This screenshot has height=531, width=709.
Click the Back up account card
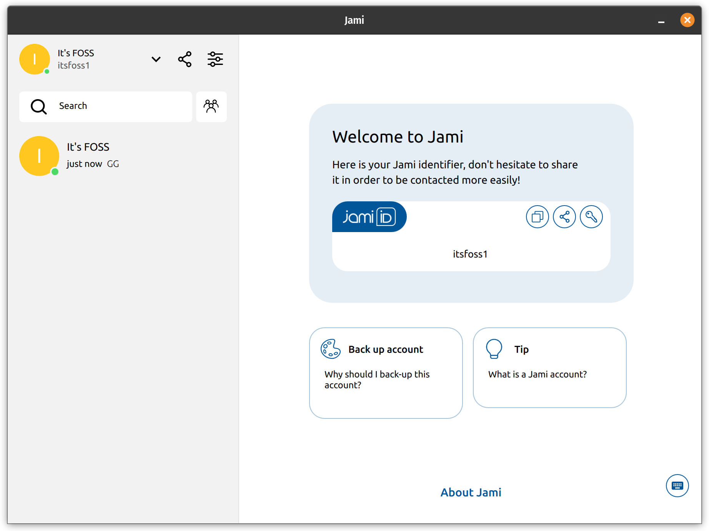click(386, 373)
